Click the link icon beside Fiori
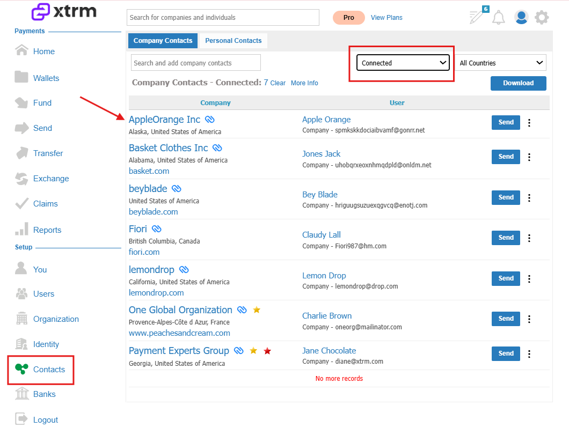Image resolution: width=569 pixels, height=435 pixels. point(156,228)
